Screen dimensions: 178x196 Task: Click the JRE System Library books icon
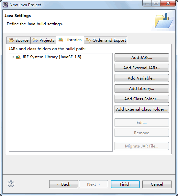18,57
